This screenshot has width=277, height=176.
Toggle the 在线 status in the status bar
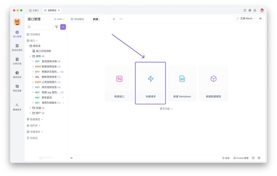pyautogui.click(x=226, y=158)
